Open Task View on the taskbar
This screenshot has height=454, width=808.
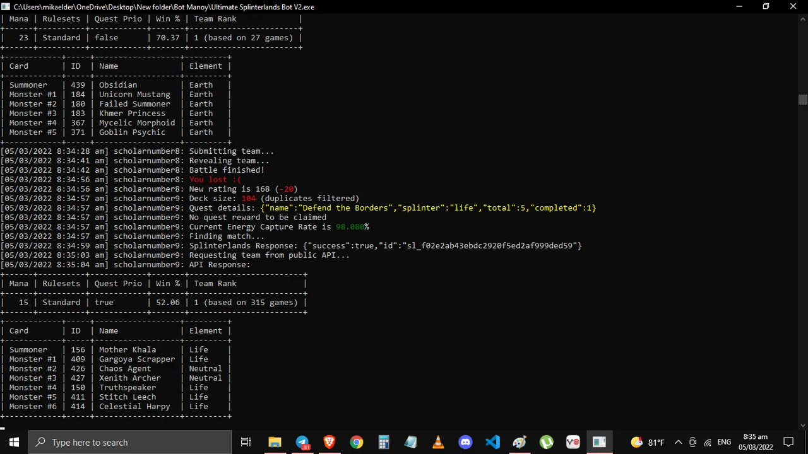pyautogui.click(x=246, y=442)
